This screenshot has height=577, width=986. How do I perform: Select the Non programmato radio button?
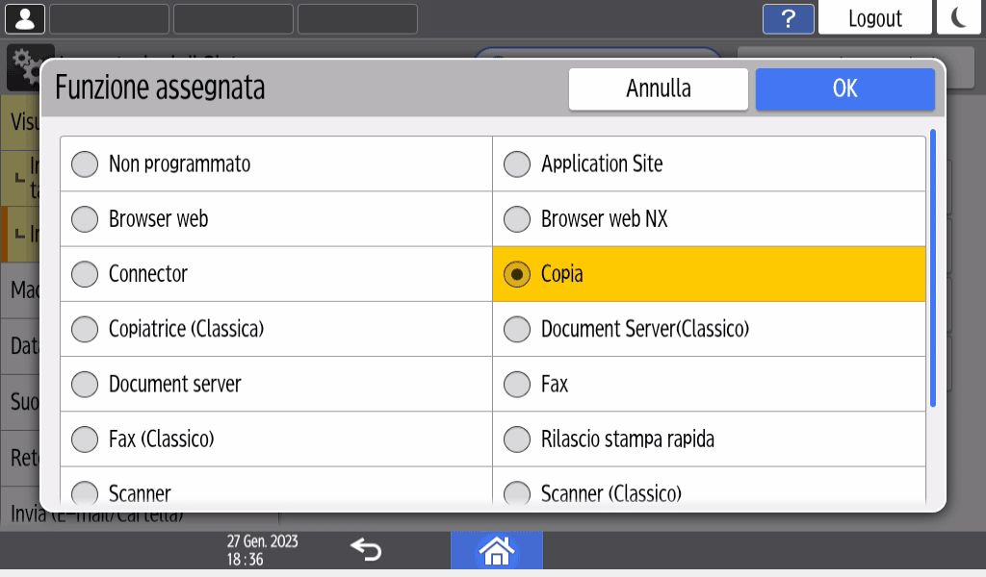tap(86, 164)
